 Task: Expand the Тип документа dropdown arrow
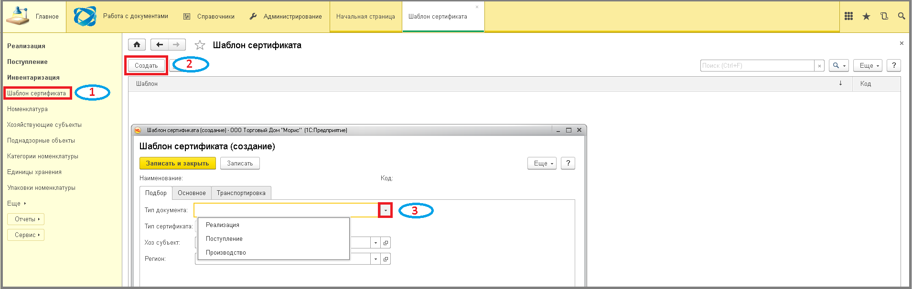[386, 210]
